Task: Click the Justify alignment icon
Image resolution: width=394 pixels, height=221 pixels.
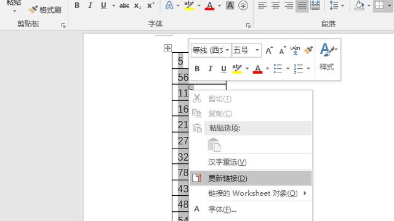Action: tap(302, 6)
